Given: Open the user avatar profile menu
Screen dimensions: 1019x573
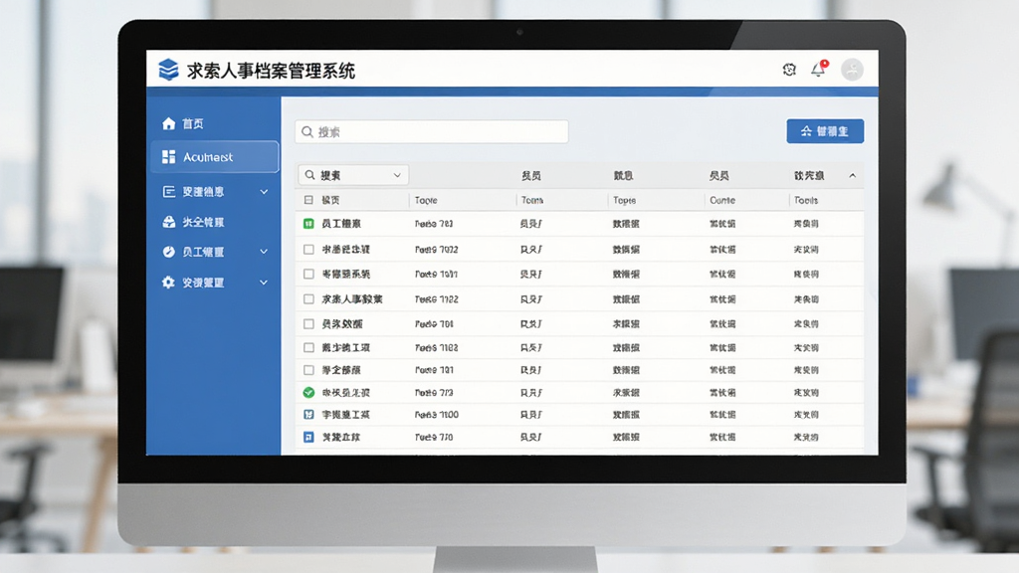Looking at the screenshot, I should (x=852, y=70).
